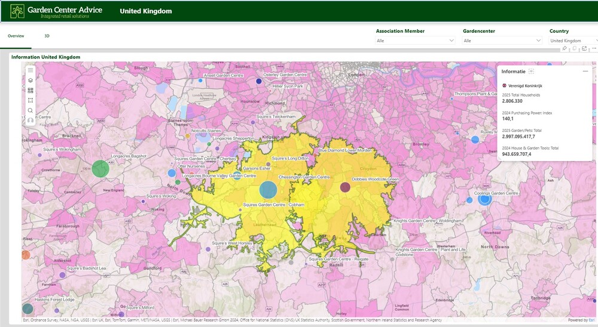Viewport: 598px width, 327px height.
Task: Click the Squire's Woking label
Action: coord(161,196)
